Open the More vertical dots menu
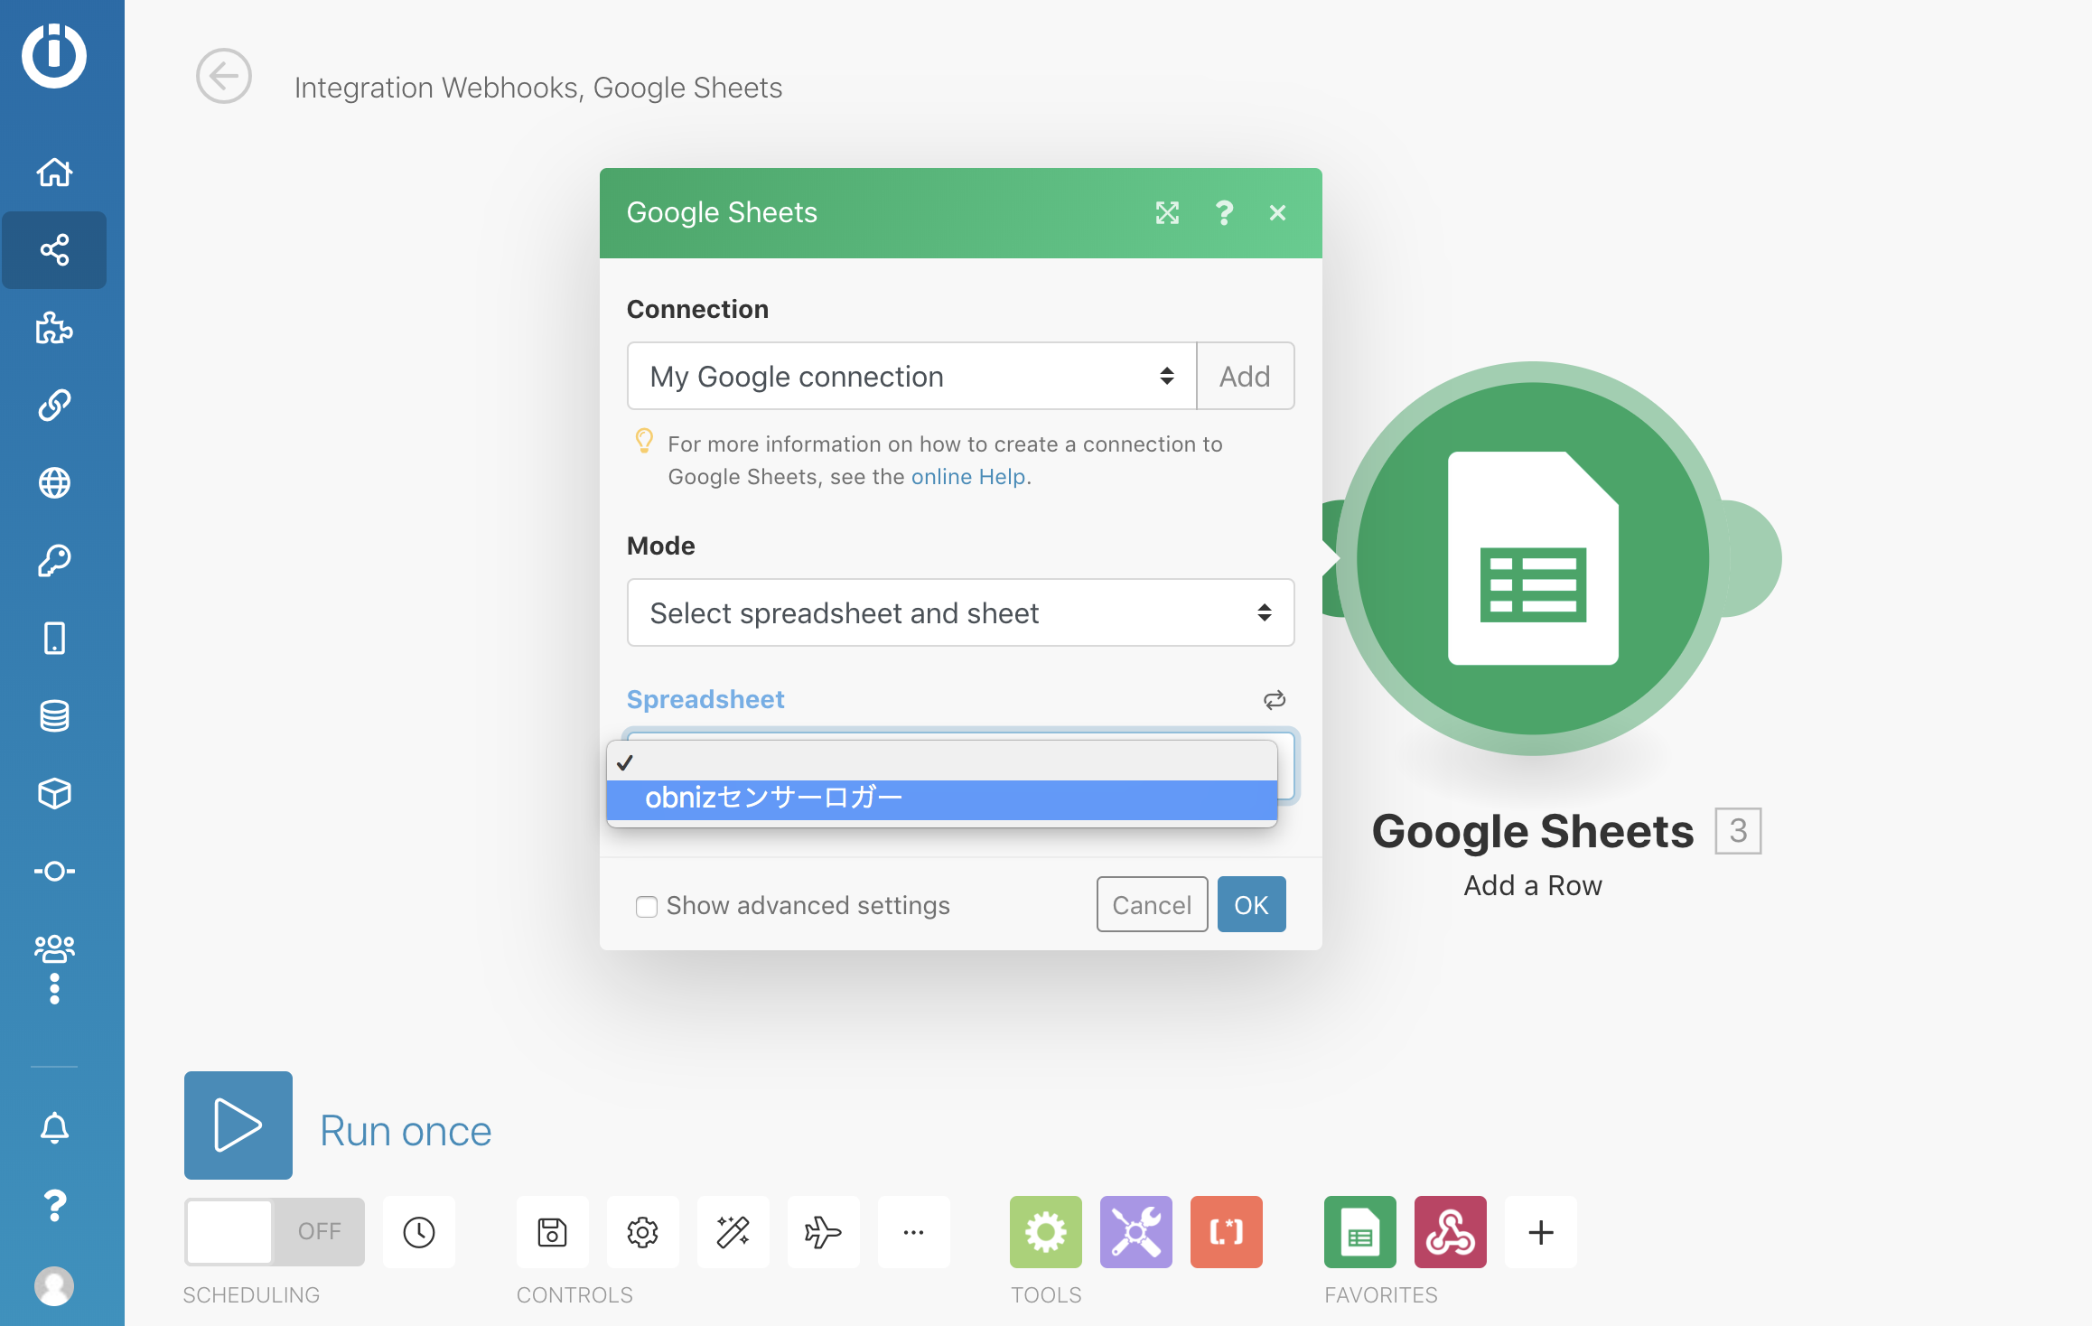The image size is (2092, 1326). click(54, 989)
